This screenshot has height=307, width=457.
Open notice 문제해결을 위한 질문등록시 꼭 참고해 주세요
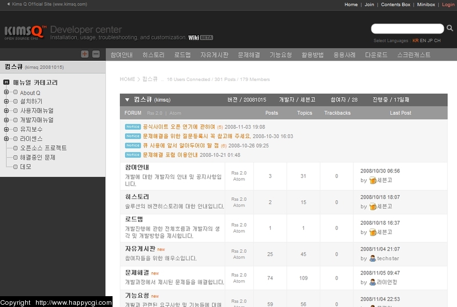click(x=197, y=136)
